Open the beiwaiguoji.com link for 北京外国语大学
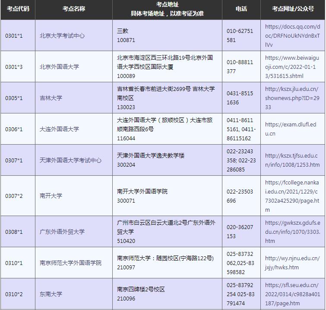The width and height of the screenshot is (326, 310). click(x=292, y=67)
